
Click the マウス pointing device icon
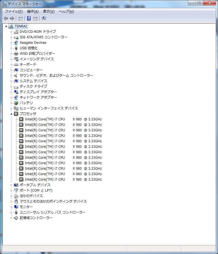pos(16,201)
